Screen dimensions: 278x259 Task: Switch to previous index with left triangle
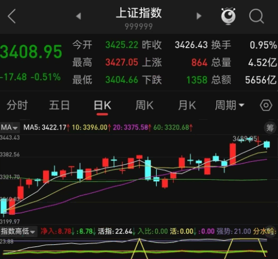tap(79, 16)
